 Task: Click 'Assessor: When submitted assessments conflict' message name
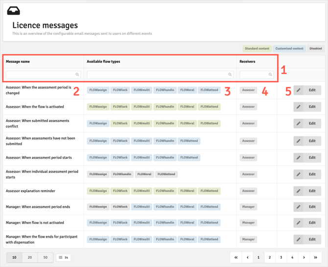[x=37, y=123]
